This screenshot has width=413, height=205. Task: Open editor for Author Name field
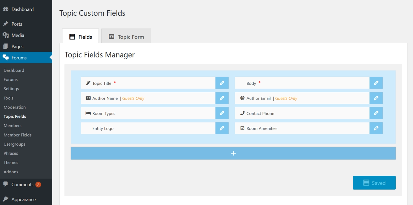click(222, 98)
